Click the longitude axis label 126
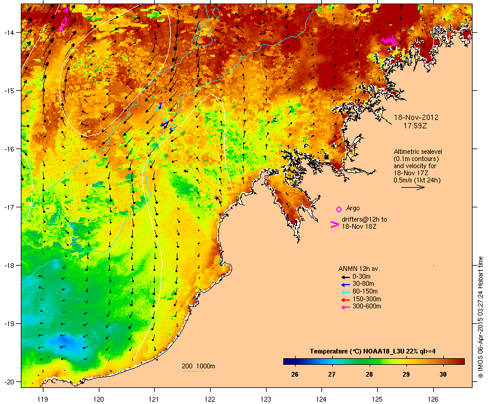Viewport: 488px width, 404px height. click(433, 399)
